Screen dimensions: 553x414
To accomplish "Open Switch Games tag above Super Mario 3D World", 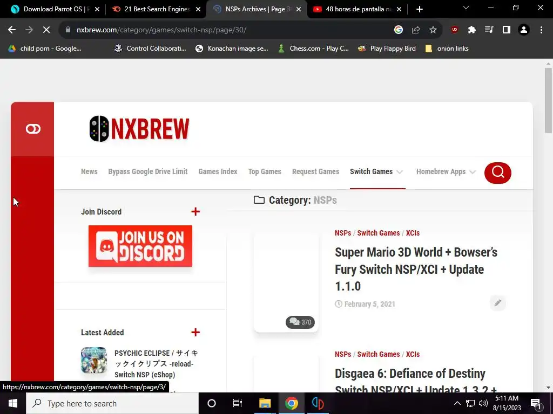I will pyautogui.click(x=379, y=233).
